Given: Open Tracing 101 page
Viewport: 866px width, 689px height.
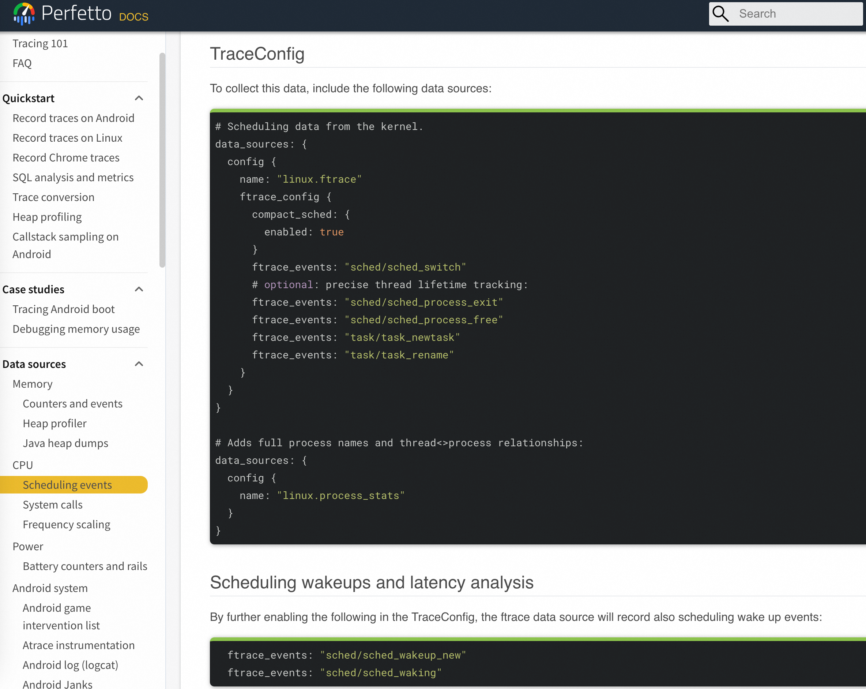Looking at the screenshot, I should click(x=40, y=44).
